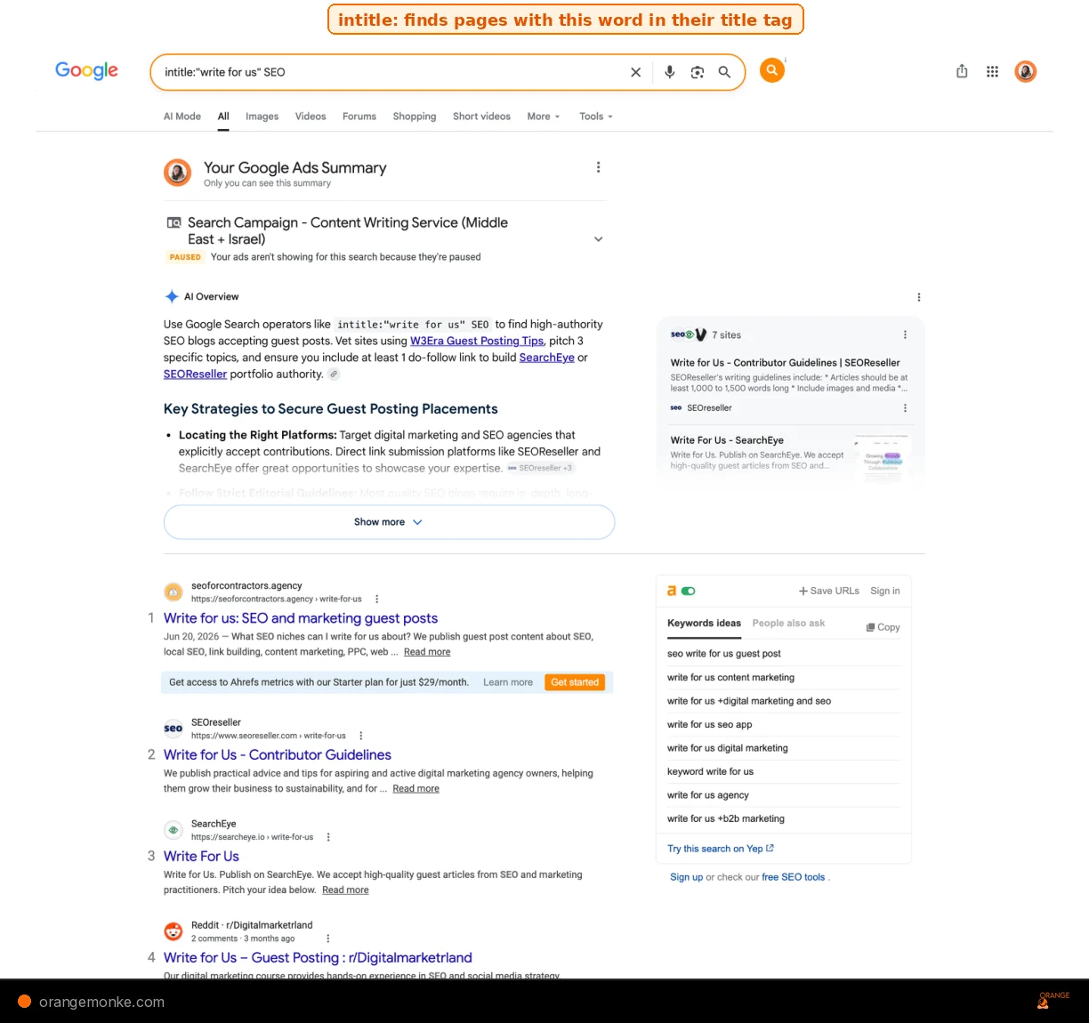Screen dimensions: 1089x1023
Task: Click the Reddit favicon icon
Action: point(173,931)
